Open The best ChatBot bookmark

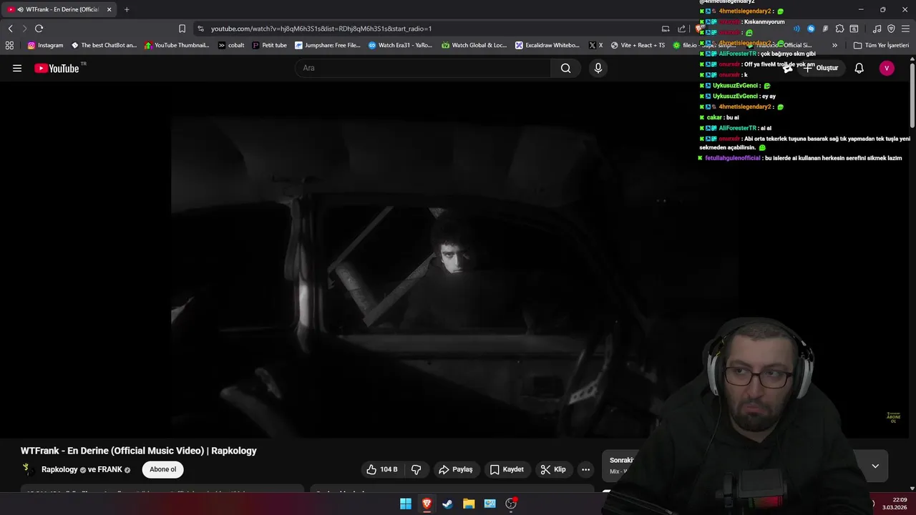click(104, 45)
